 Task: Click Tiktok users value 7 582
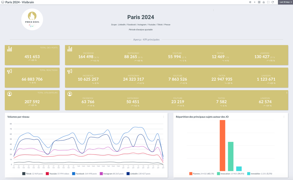(221, 102)
